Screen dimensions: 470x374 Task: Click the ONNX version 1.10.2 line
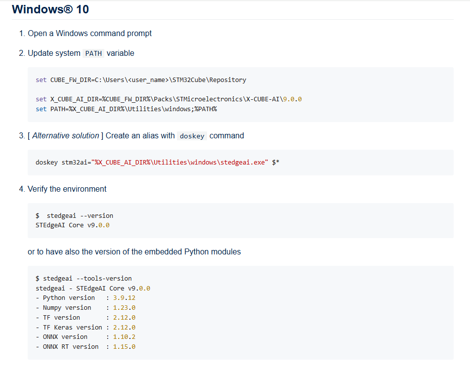85,336
